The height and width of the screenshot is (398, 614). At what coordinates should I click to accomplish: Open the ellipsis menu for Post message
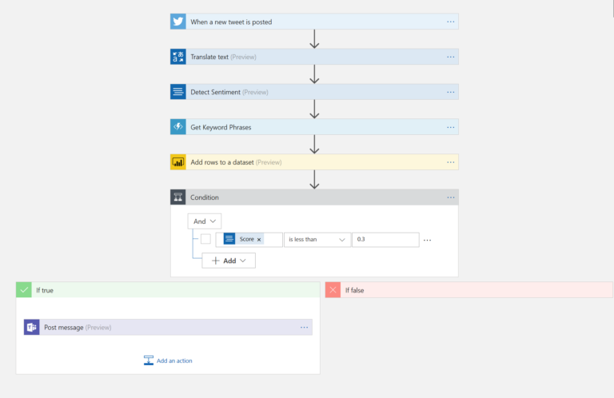pos(304,327)
